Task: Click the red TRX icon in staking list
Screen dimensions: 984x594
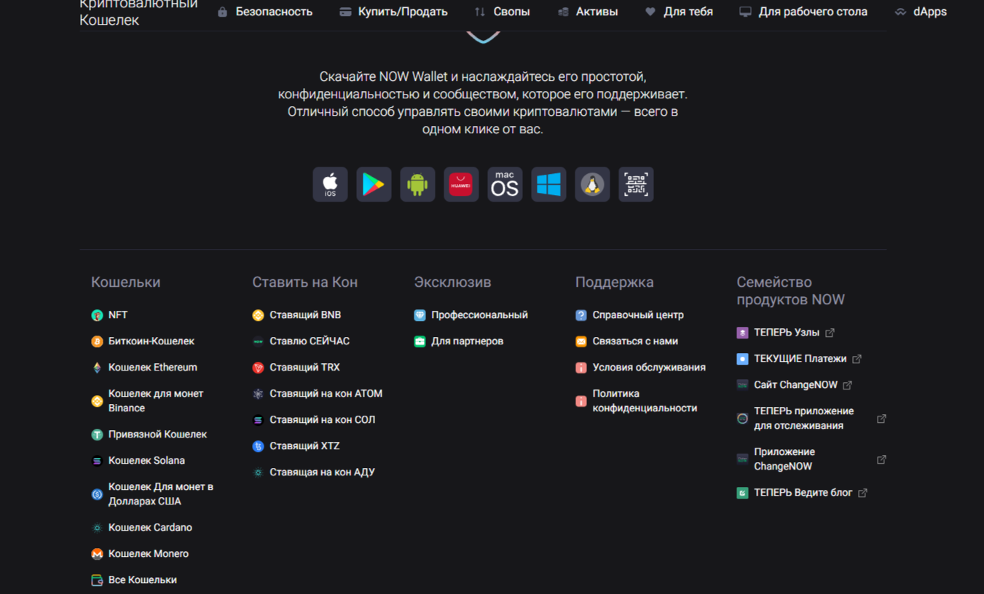Action: tap(258, 368)
